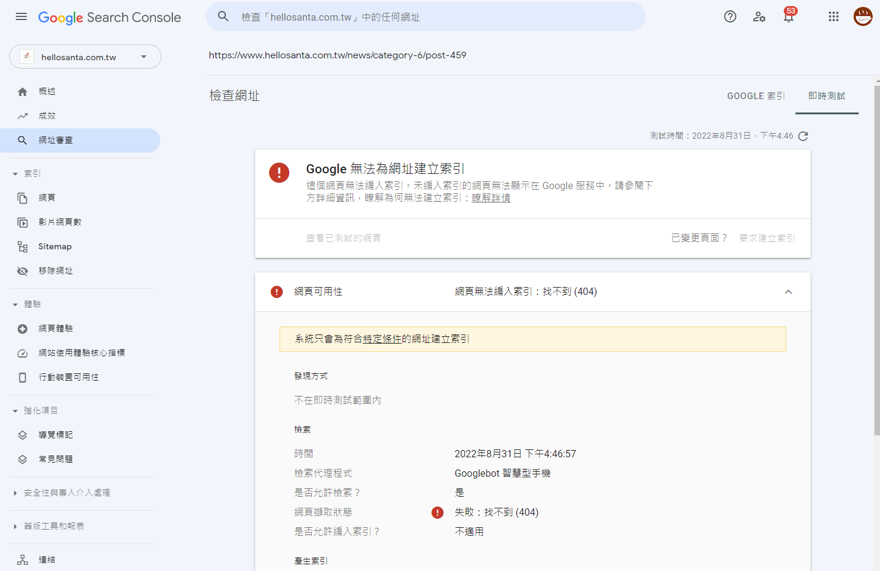This screenshot has width=880, height=571.
Task: Click the large red error icon in the index card
Action: pos(280,173)
